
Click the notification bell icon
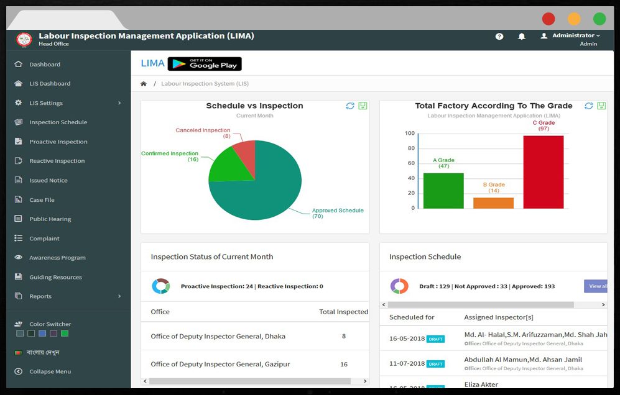[x=522, y=37]
